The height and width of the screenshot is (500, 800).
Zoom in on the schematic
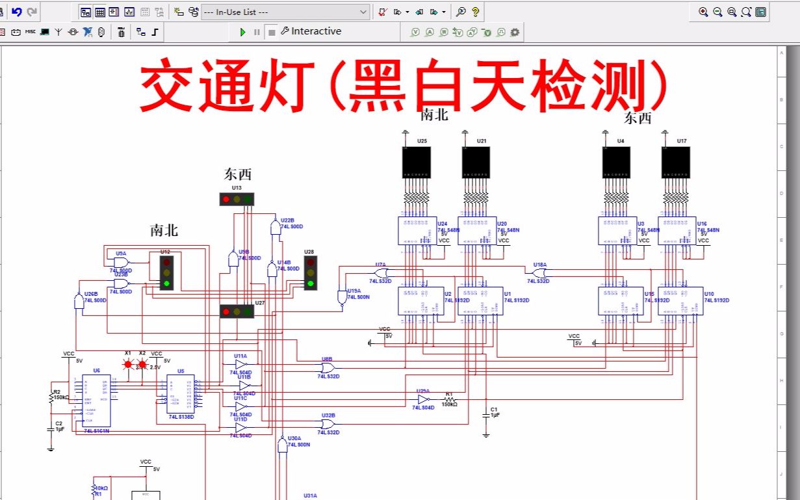[x=703, y=12]
